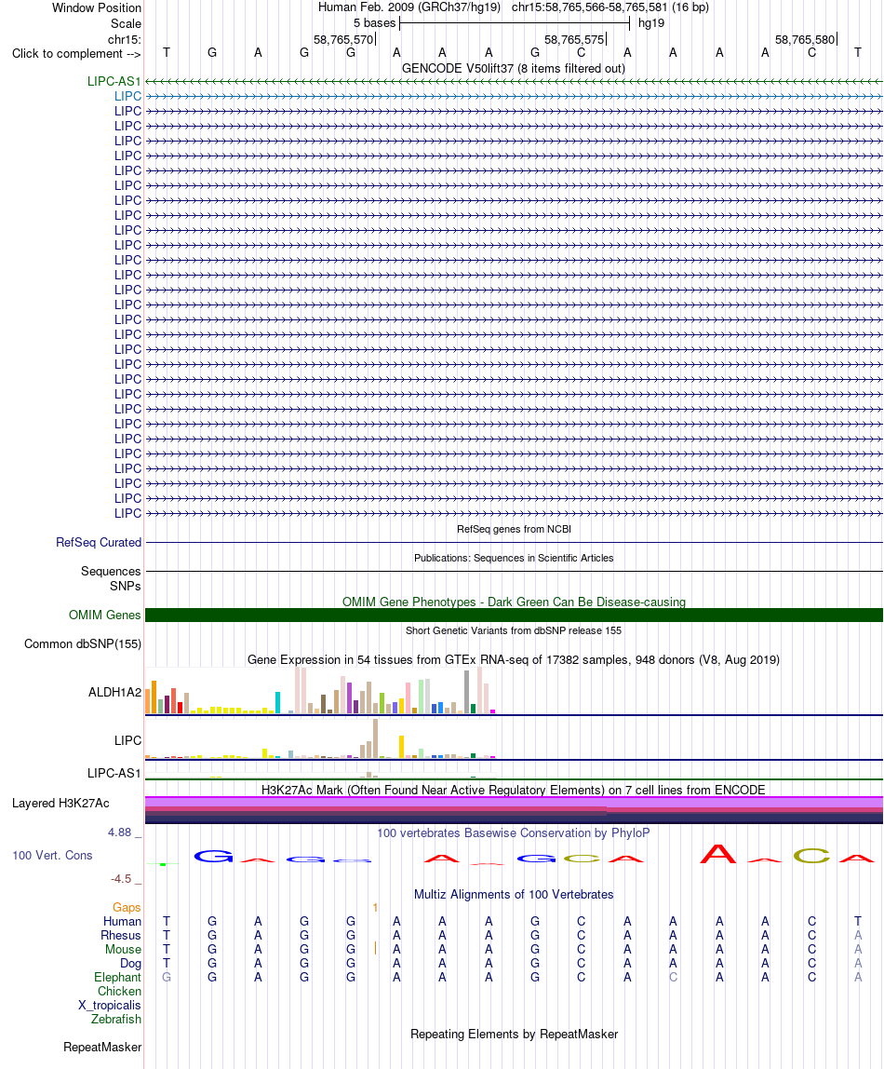
Task: Click the RepeatMasker track label
Action: pyautogui.click(x=102, y=1047)
